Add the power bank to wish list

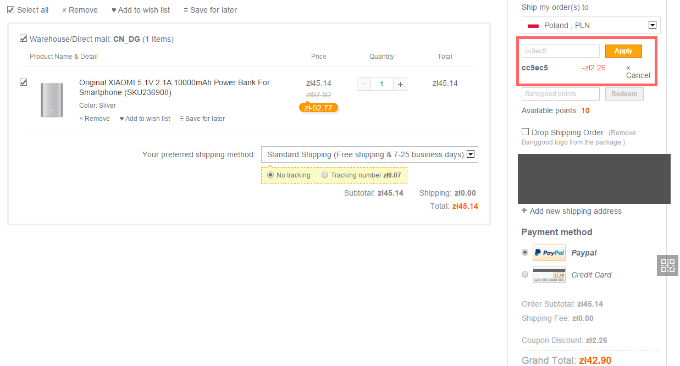145,119
